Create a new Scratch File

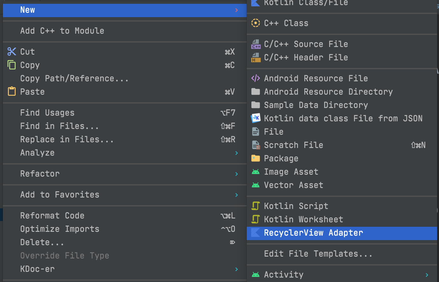pyautogui.click(x=342, y=145)
